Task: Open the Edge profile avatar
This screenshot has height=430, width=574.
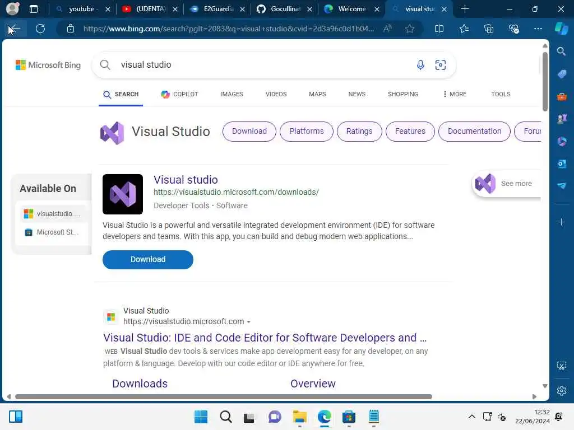Action: pos(12,9)
